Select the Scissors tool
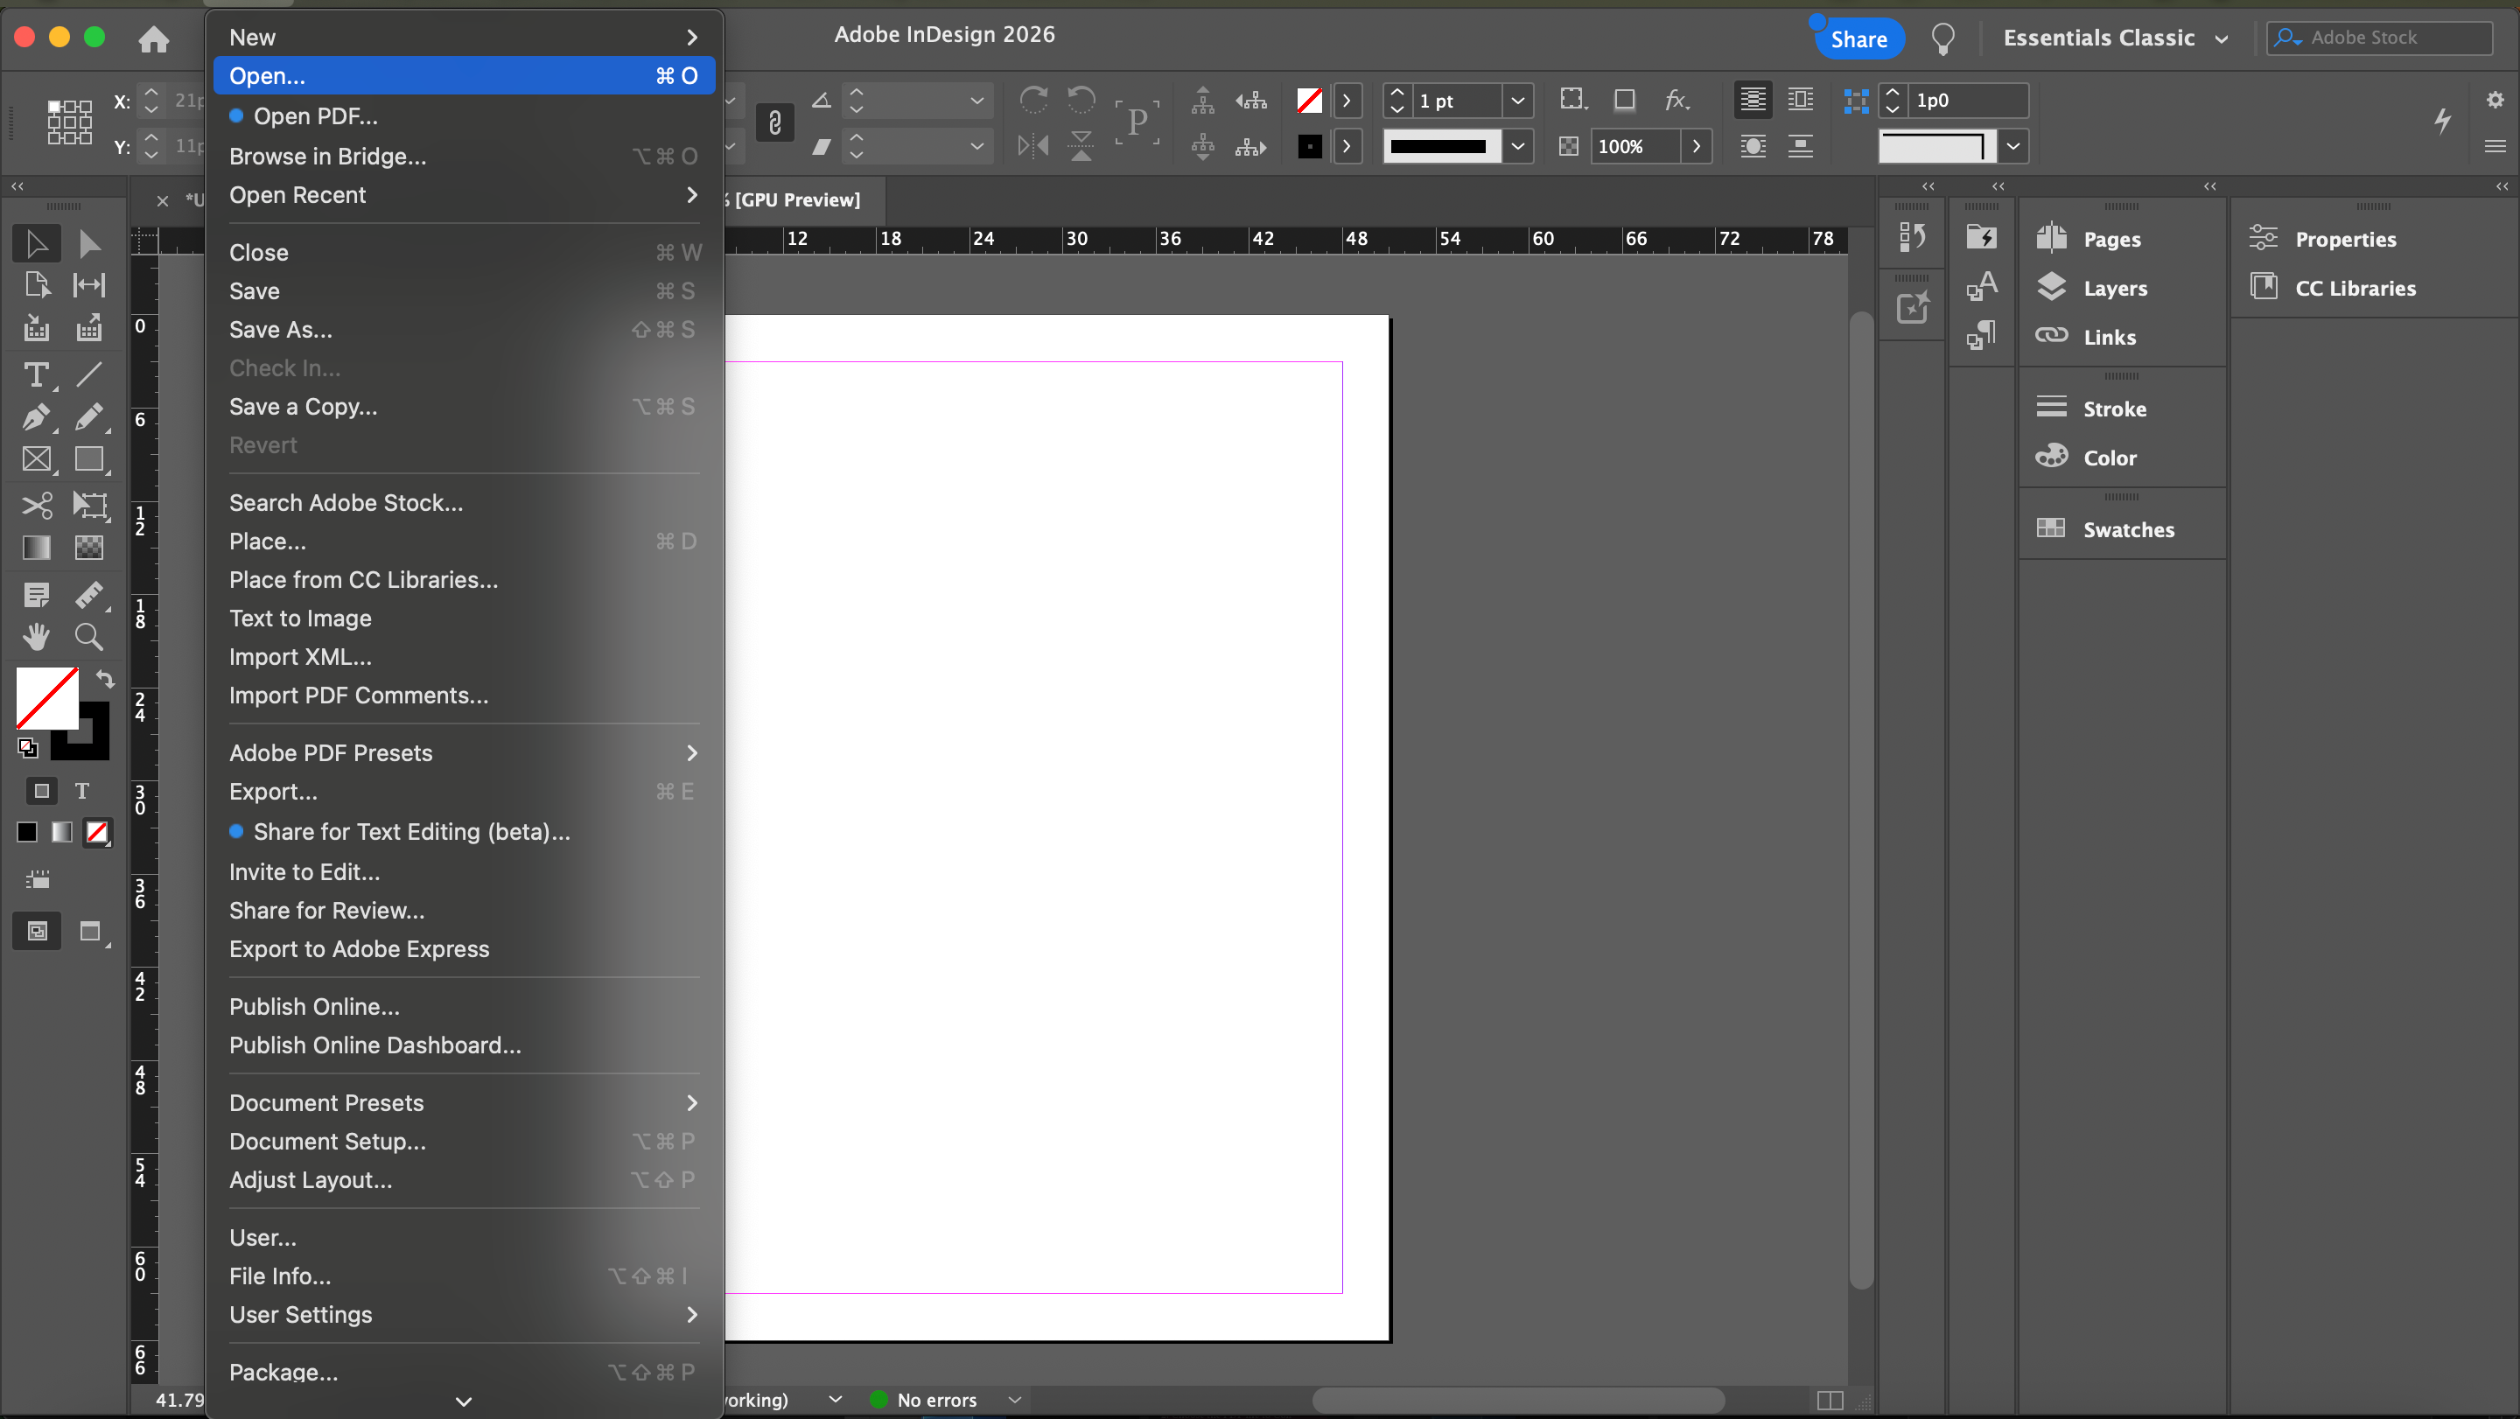The image size is (2520, 1419). pyautogui.click(x=36, y=505)
